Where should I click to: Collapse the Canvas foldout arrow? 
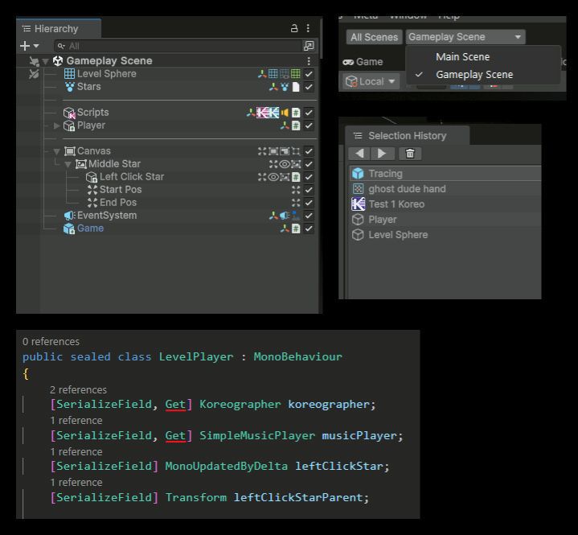56,151
